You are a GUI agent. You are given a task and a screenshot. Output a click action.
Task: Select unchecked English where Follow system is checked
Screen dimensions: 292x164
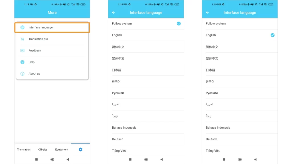pos(117,35)
